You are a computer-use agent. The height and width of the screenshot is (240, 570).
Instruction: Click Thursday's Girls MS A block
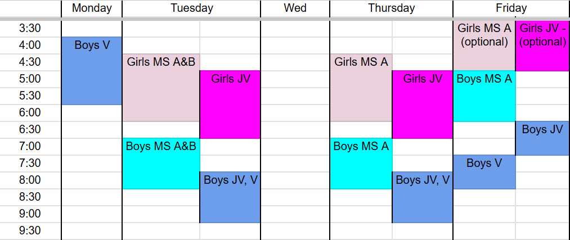click(361, 88)
